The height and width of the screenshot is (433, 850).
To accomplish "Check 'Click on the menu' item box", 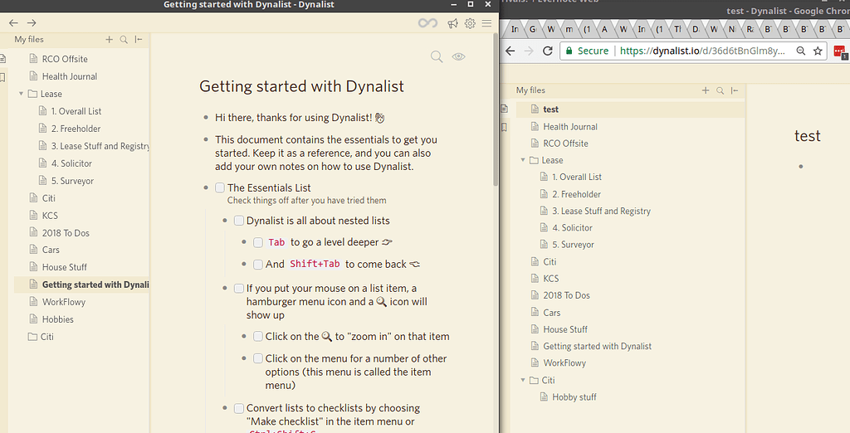I will pyautogui.click(x=258, y=358).
